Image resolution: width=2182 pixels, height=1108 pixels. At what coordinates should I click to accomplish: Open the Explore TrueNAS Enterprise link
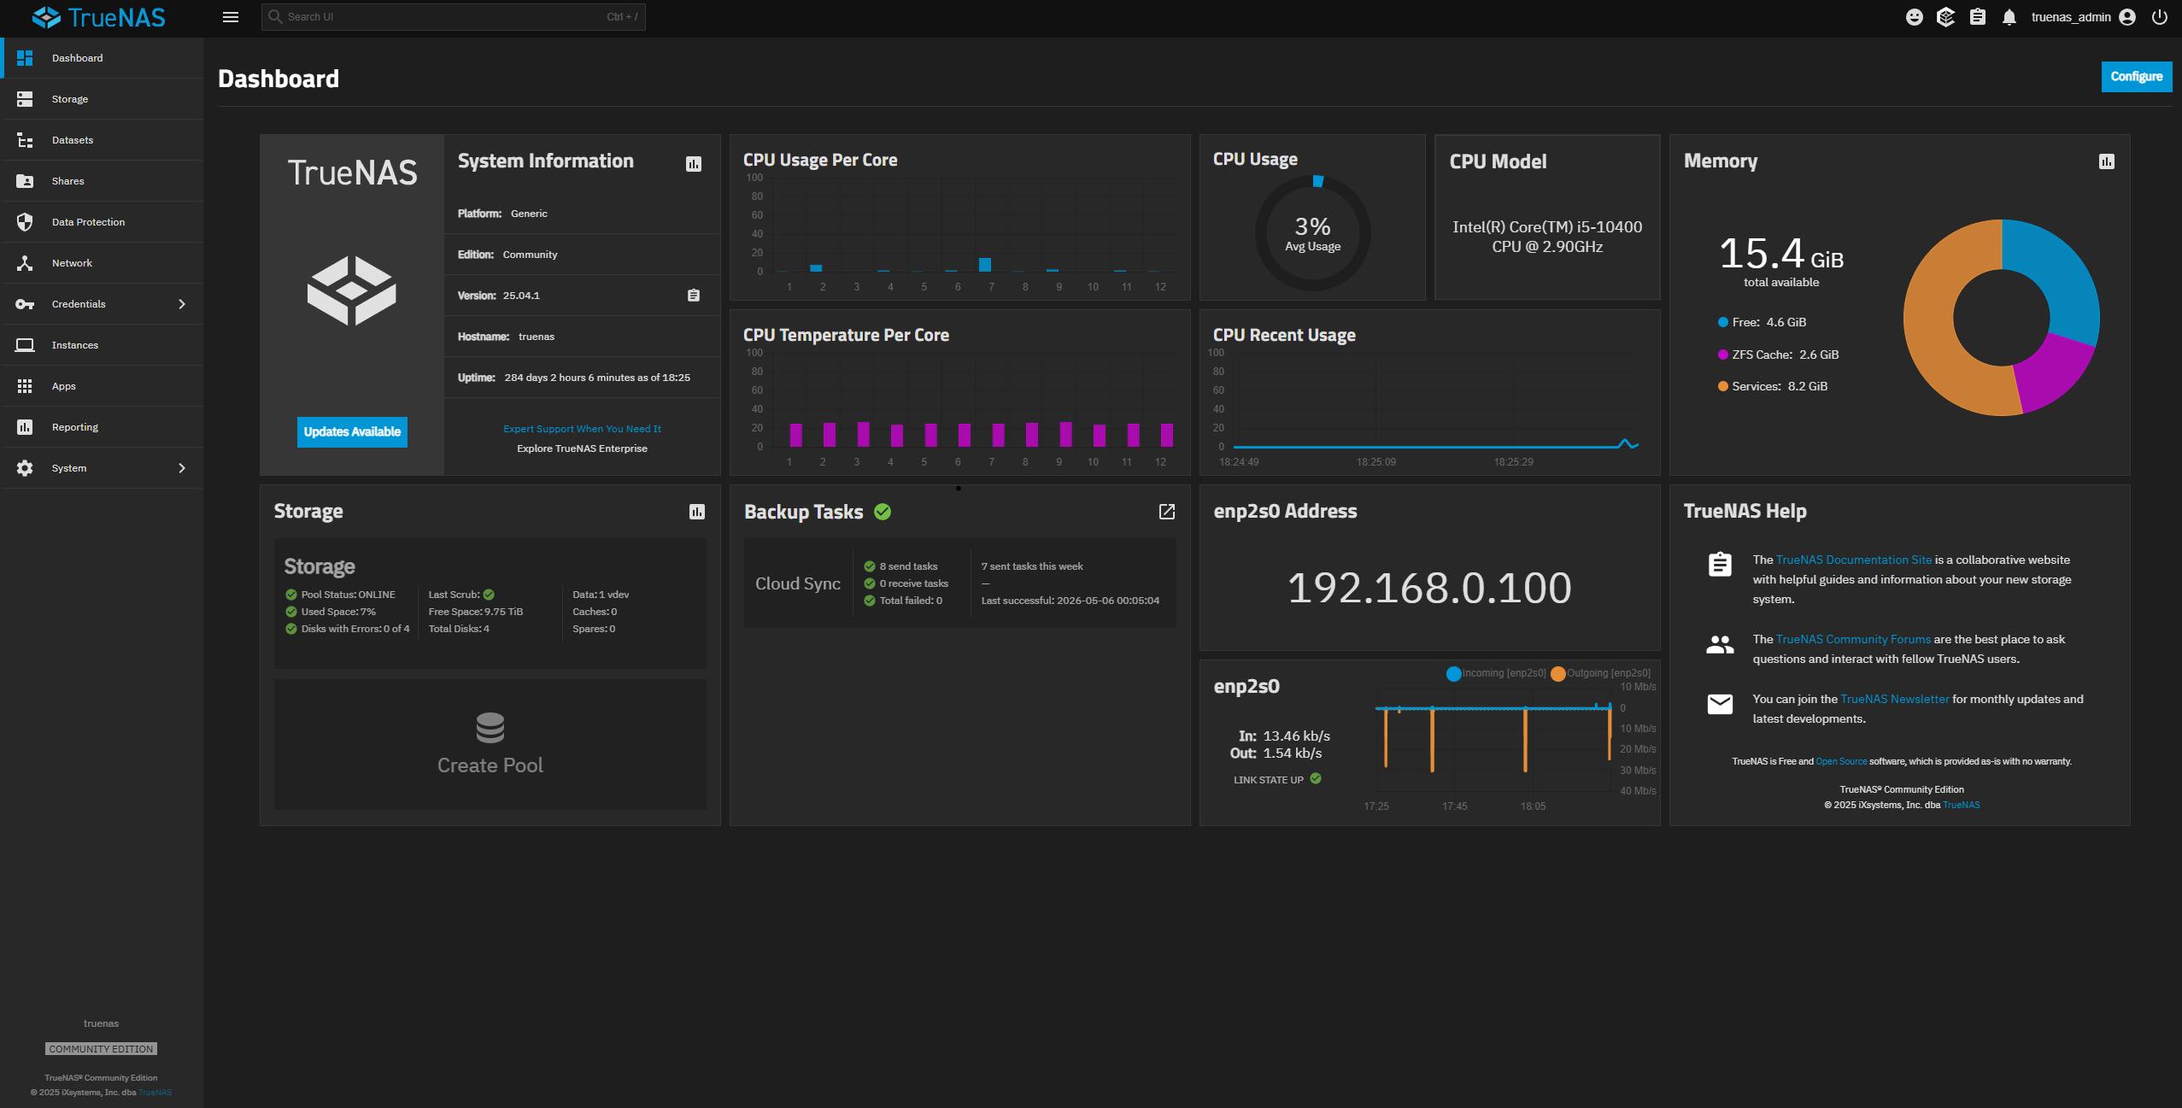pos(582,448)
